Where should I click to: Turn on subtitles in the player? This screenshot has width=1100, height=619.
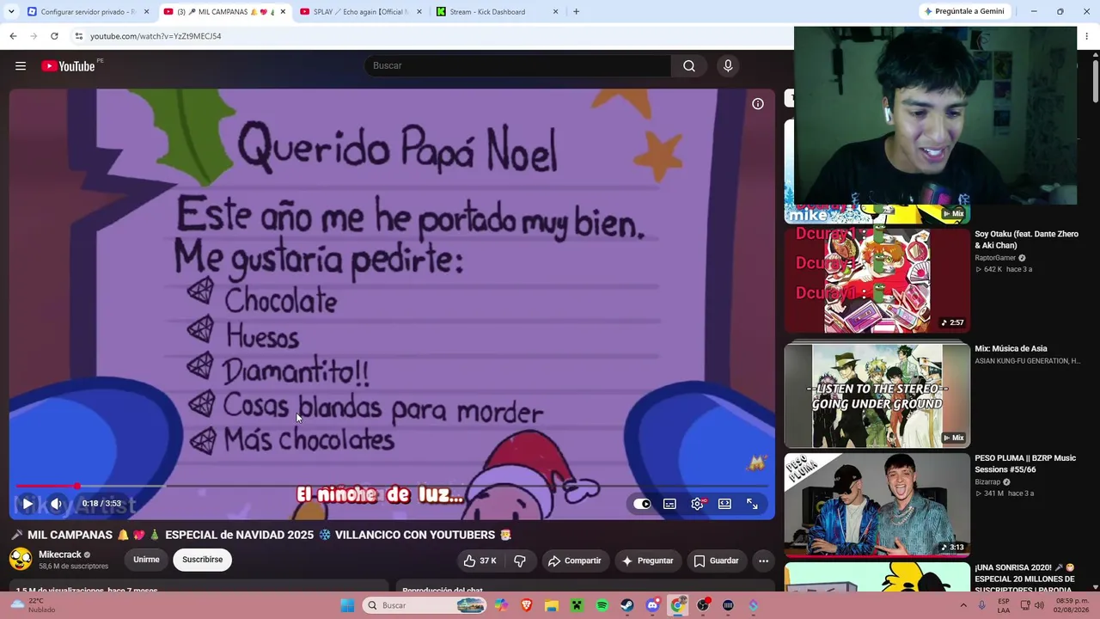click(x=669, y=504)
